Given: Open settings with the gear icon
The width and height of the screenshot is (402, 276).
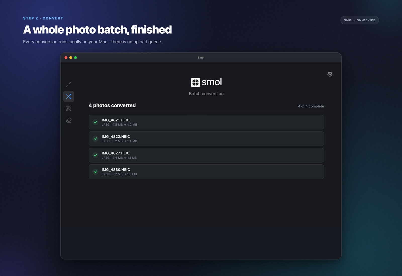Looking at the screenshot, I should pos(330,74).
